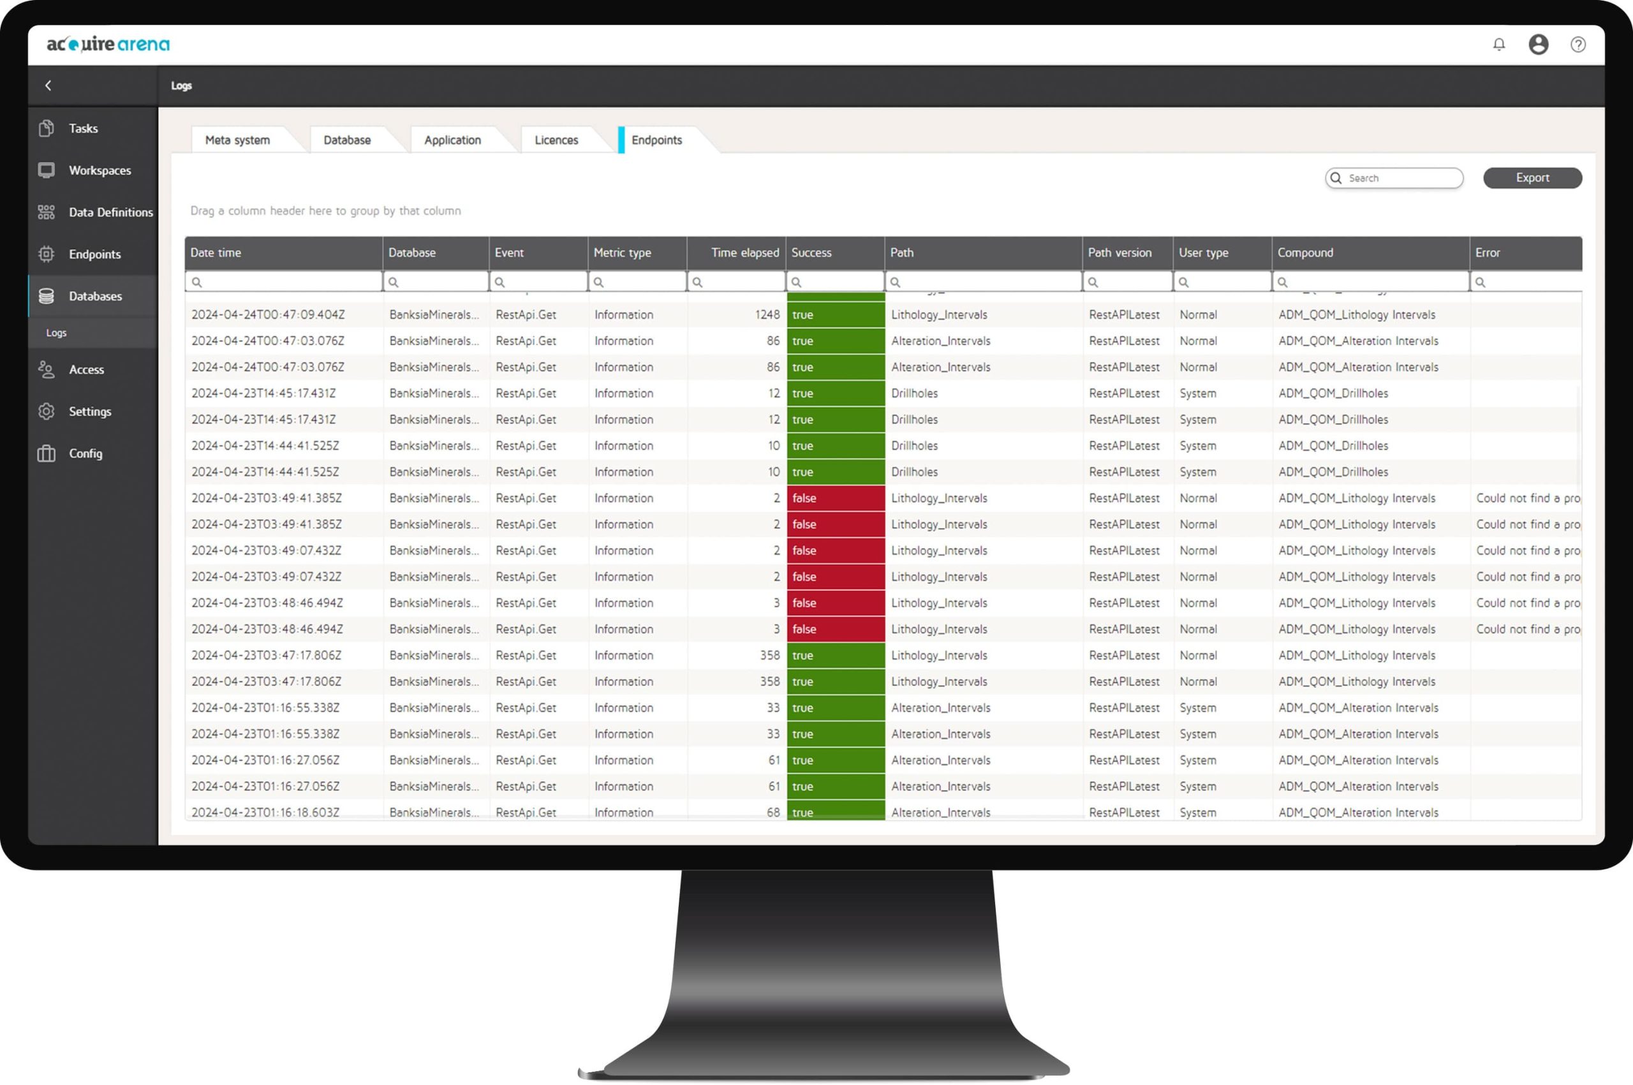
Task: Expand the Databases sidebar section
Action: coord(95,296)
